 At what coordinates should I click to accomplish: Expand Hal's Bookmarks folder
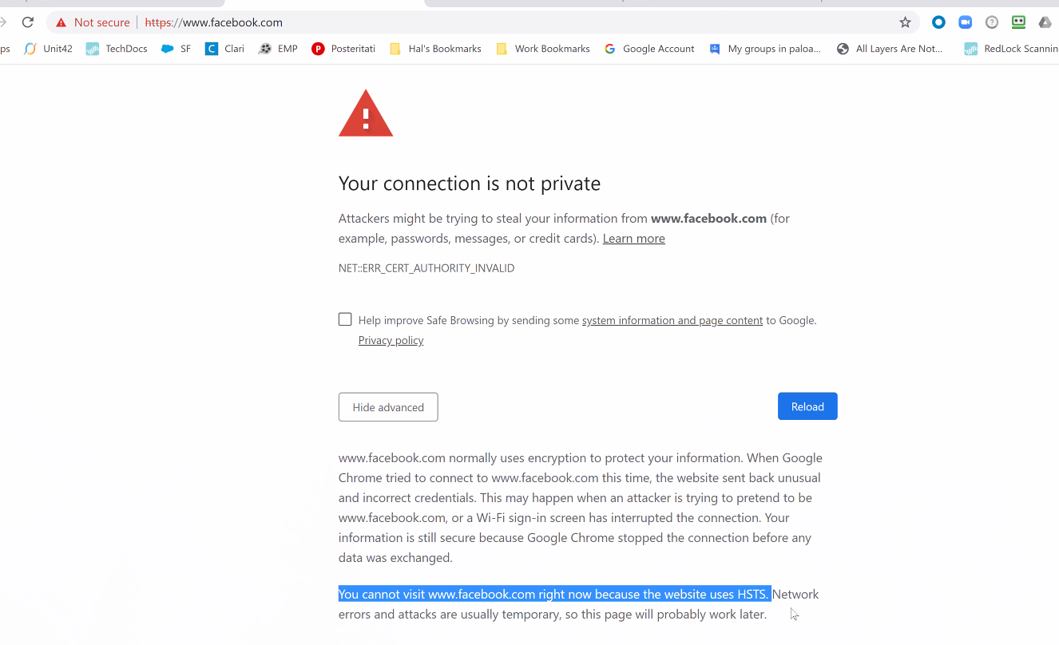[435, 49]
